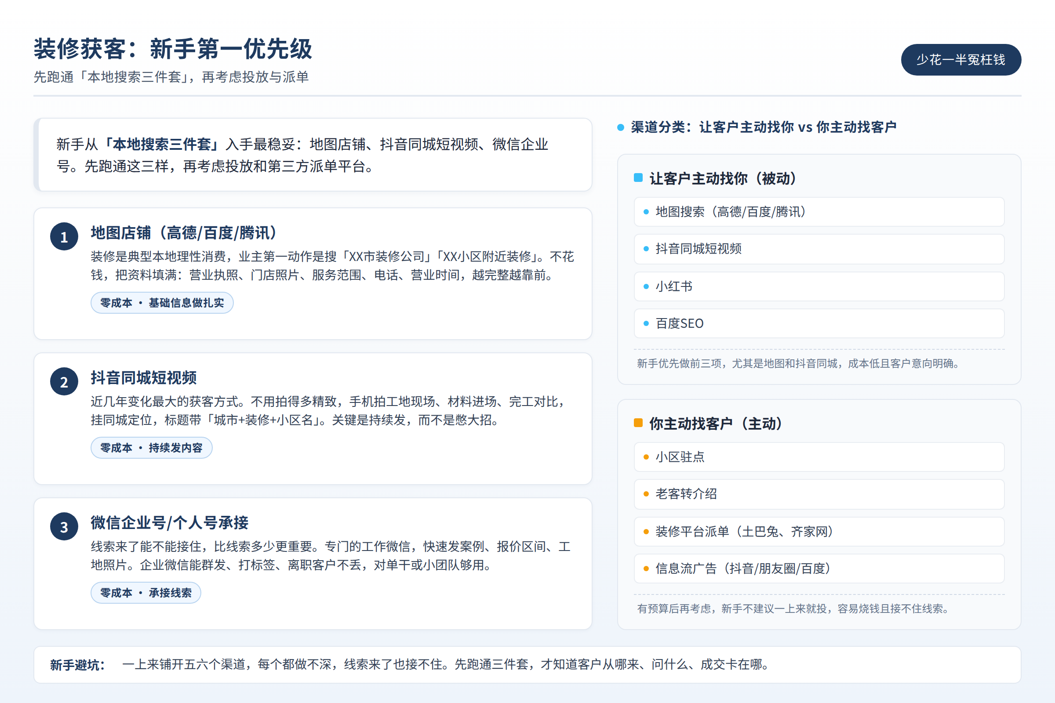Select 信息流广告（抖音/朋友圈/百度） item
The image size is (1055, 703).
coord(819,569)
